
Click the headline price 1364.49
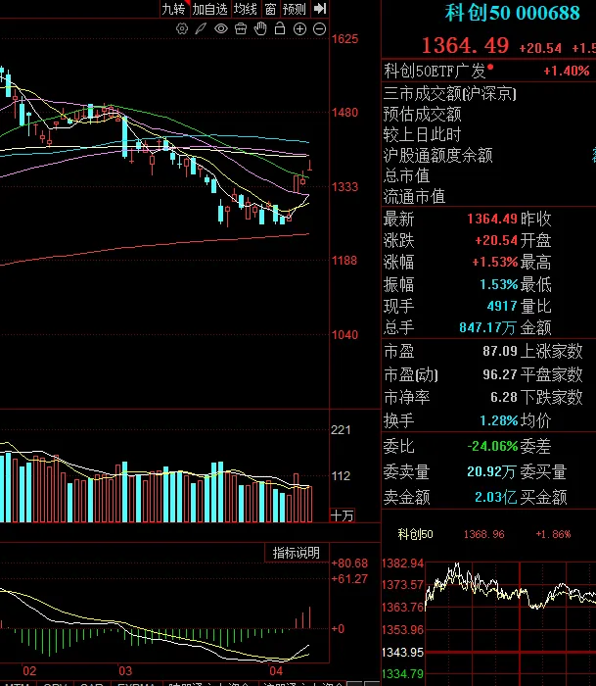click(x=466, y=45)
